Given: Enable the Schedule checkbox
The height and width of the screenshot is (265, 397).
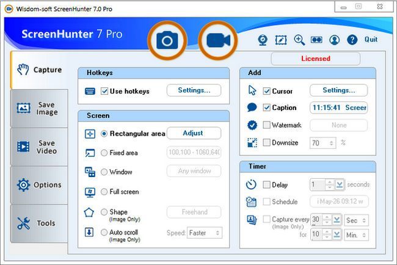Looking at the screenshot, I should click(267, 201).
